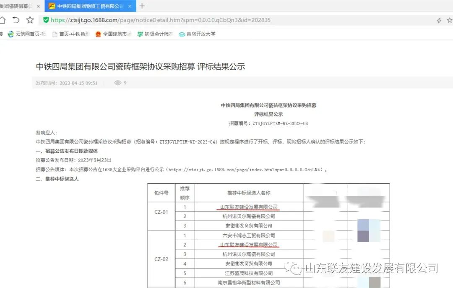Bookmark the page with the star left of the URL
The image size is (453, 288).
pyautogui.click(x=30, y=20)
